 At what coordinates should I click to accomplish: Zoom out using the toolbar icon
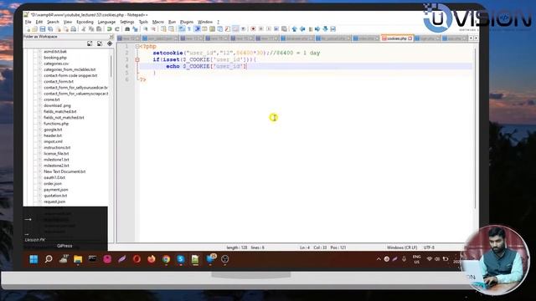(x=153, y=29)
